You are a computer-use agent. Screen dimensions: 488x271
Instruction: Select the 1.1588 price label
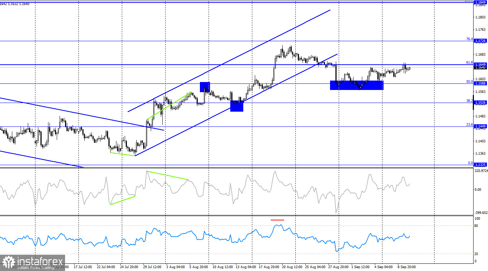[481, 83]
